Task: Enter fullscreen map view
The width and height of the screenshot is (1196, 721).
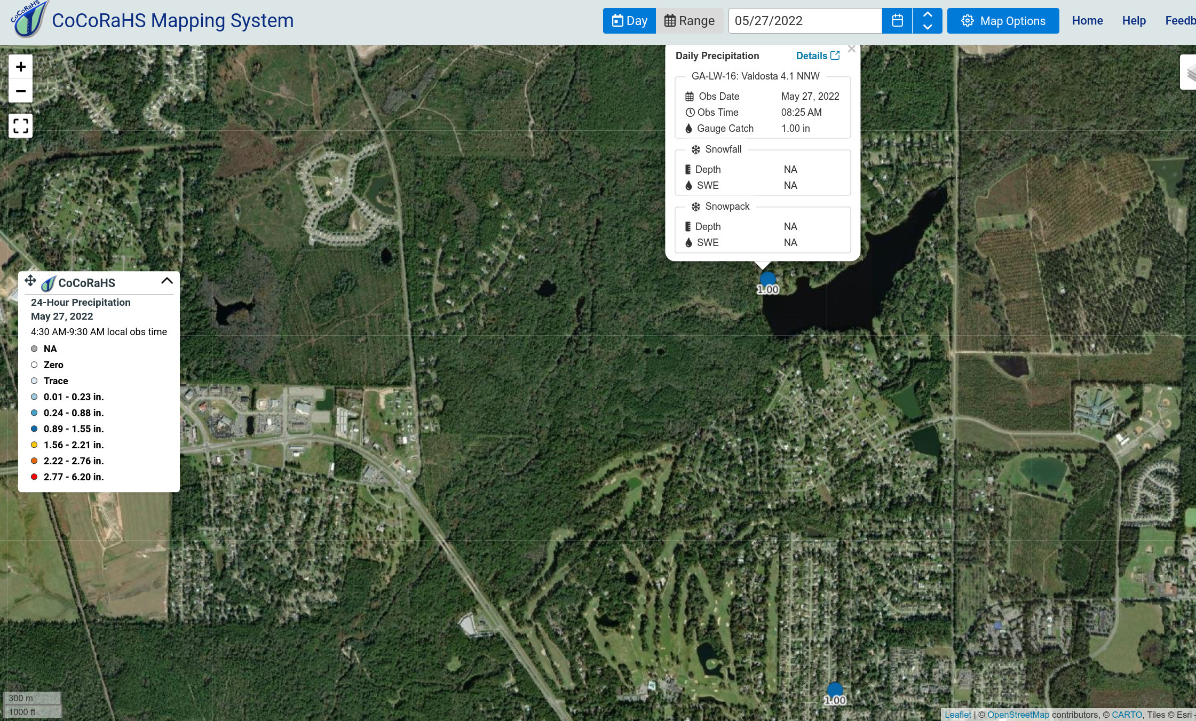Action: (20, 126)
